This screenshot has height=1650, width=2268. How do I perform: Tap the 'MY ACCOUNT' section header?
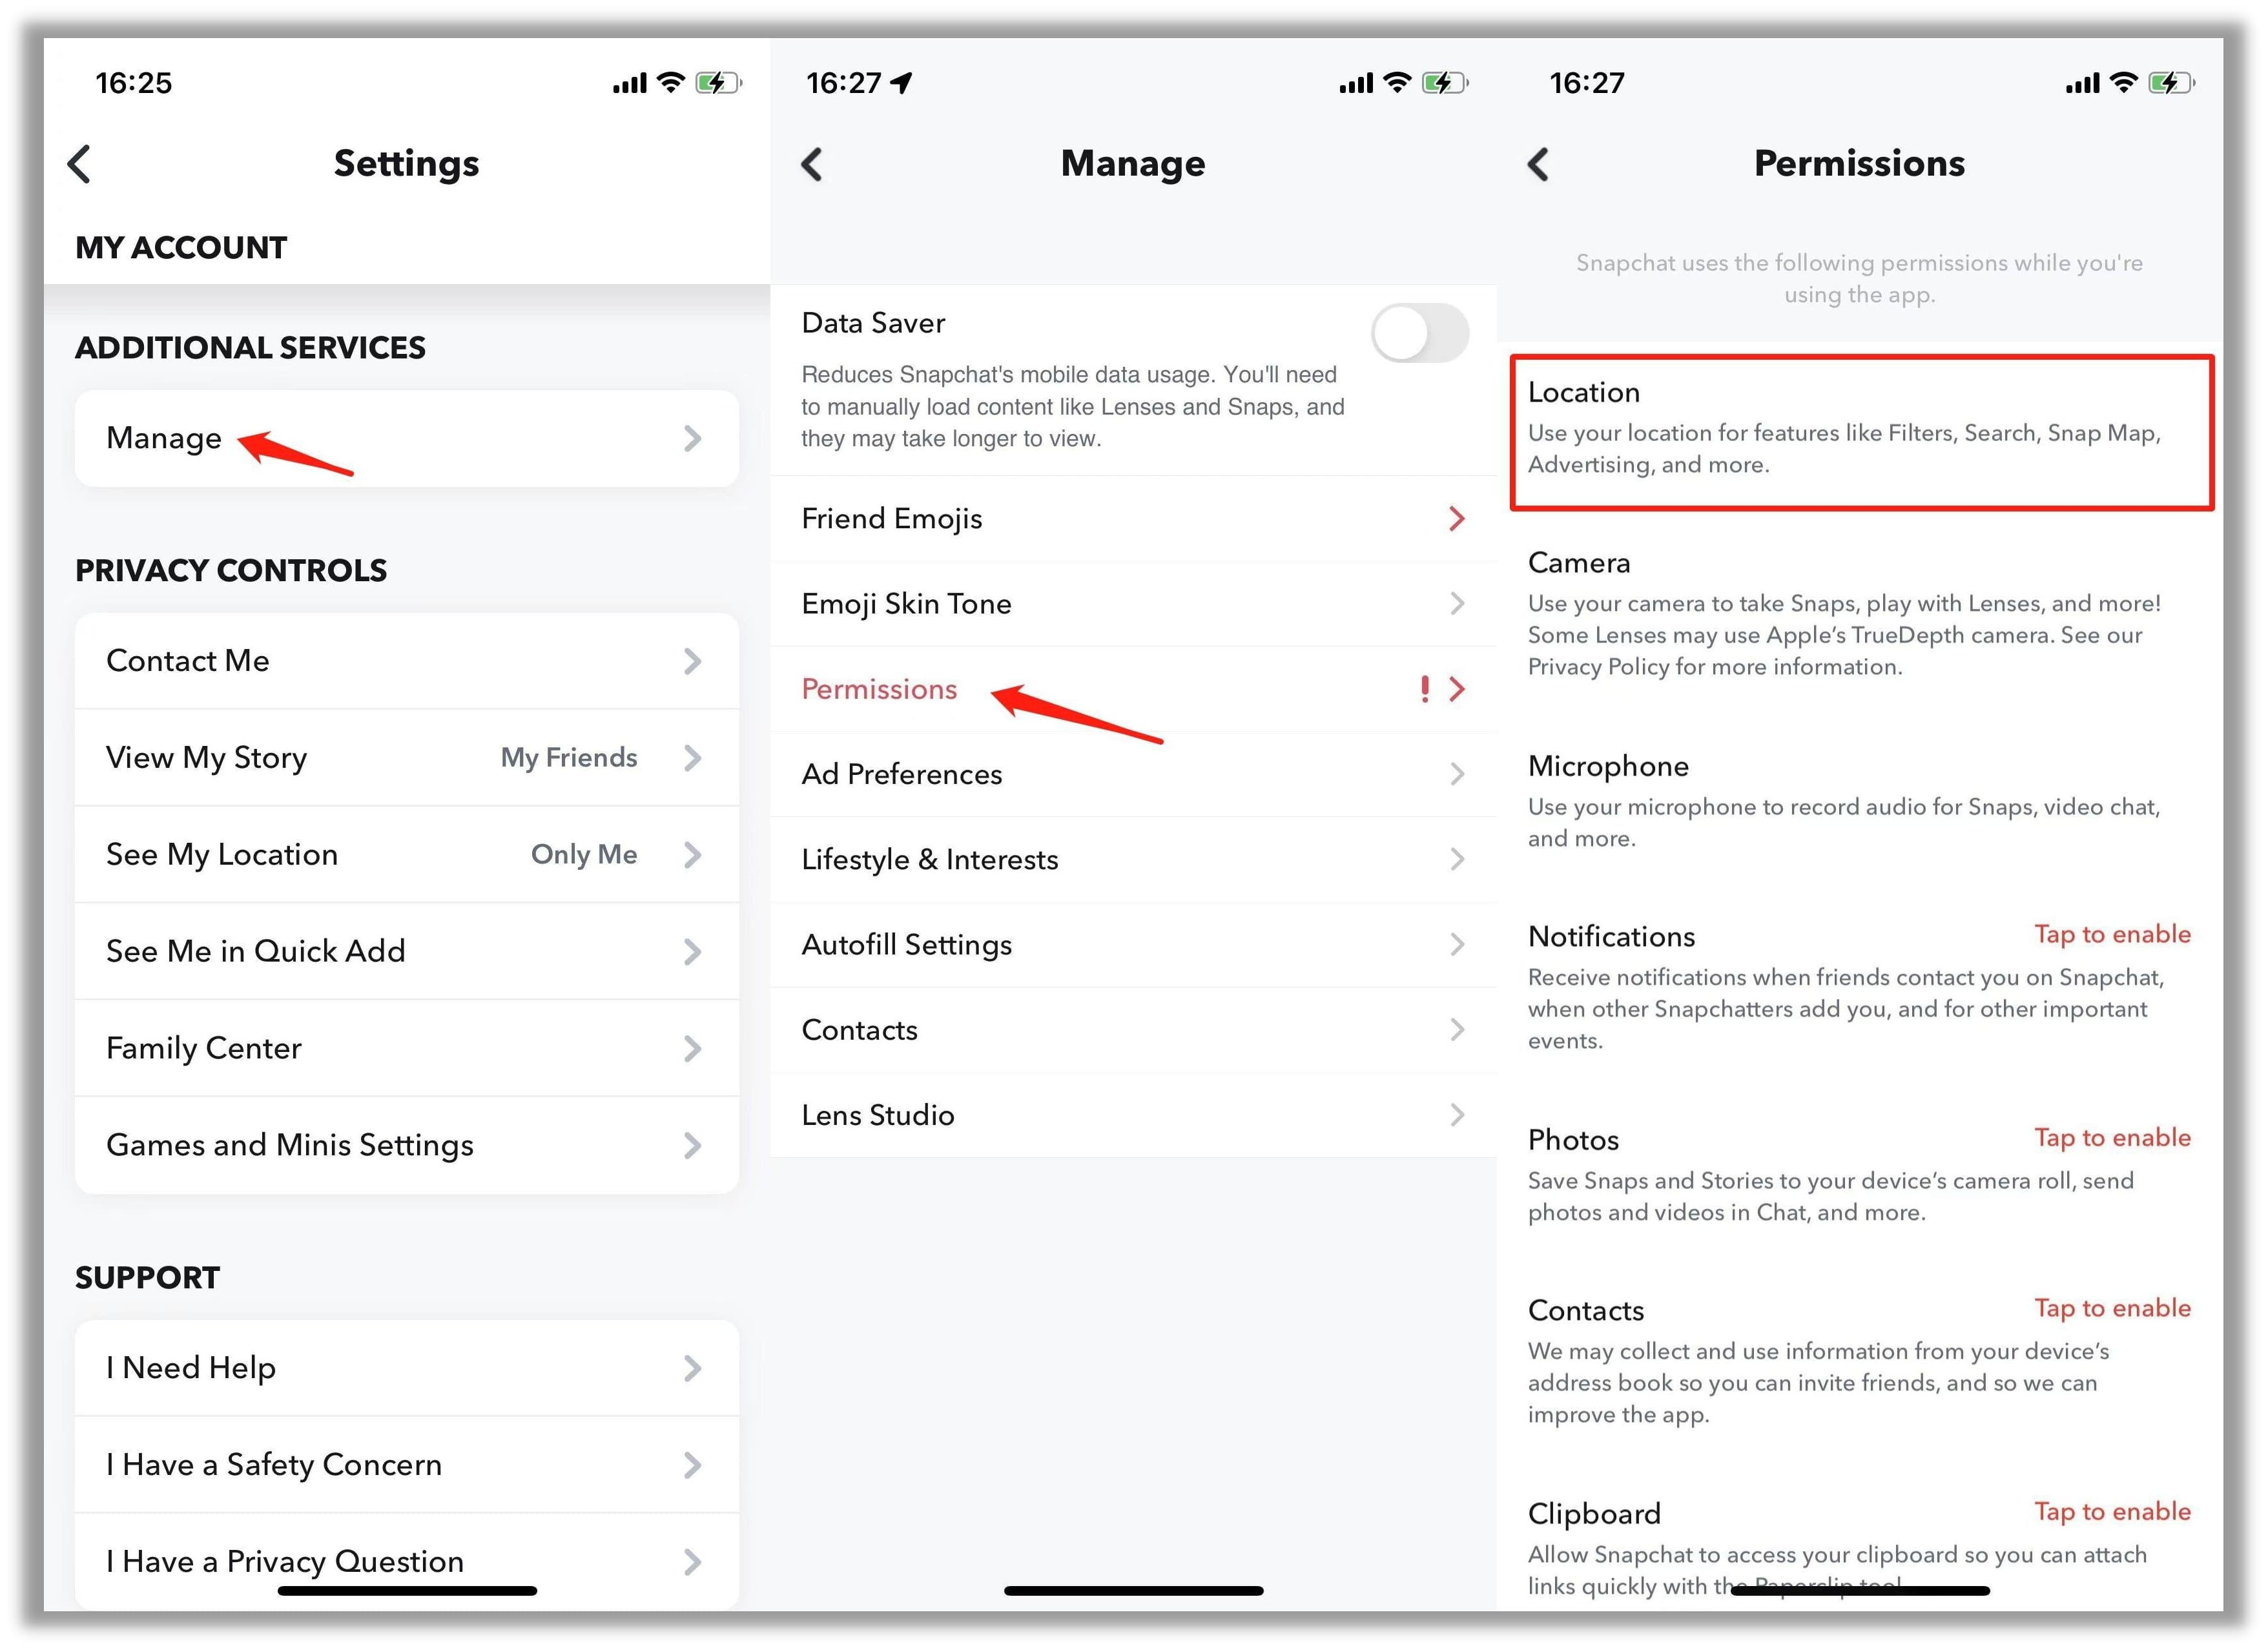click(181, 248)
